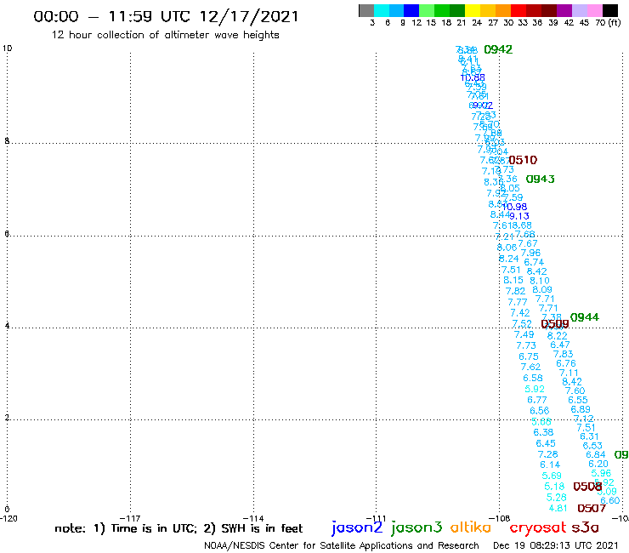Click the bright red legend color swatch
The width and height of the screenshot is (629, 553).
point(518,10)
